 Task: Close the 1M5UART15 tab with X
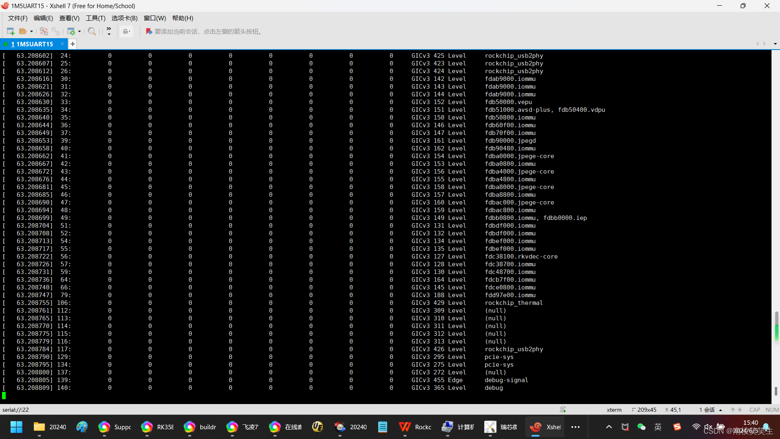pos(62,43)
